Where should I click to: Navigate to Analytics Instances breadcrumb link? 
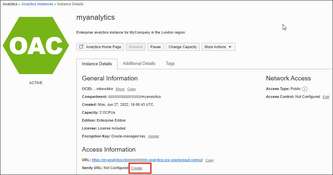(37, 4)
